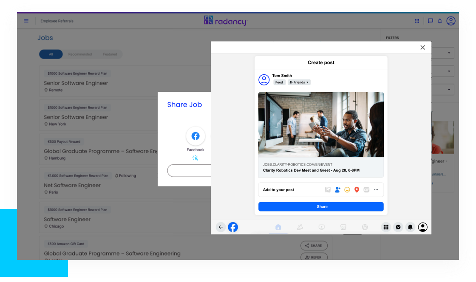Go back using the Facebook arrow
The height and width of the screenshot is (282, 476).
221,227
